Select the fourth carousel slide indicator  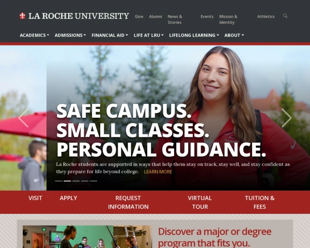[85, 181]
